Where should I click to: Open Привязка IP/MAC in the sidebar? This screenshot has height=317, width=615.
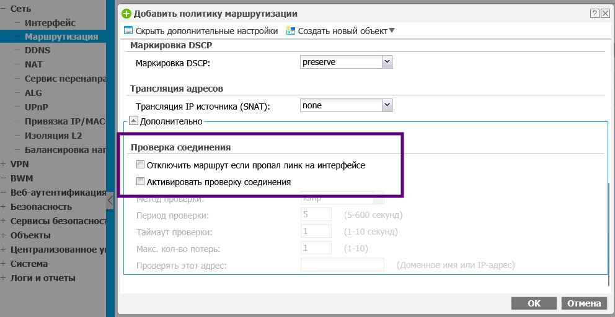[x=66, y=121]
